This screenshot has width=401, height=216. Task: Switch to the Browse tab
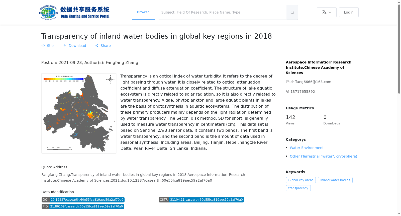coord(143,12)
